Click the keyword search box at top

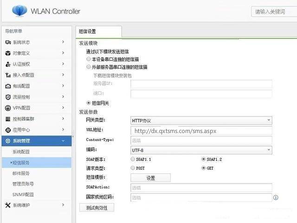tap(274, 12)
